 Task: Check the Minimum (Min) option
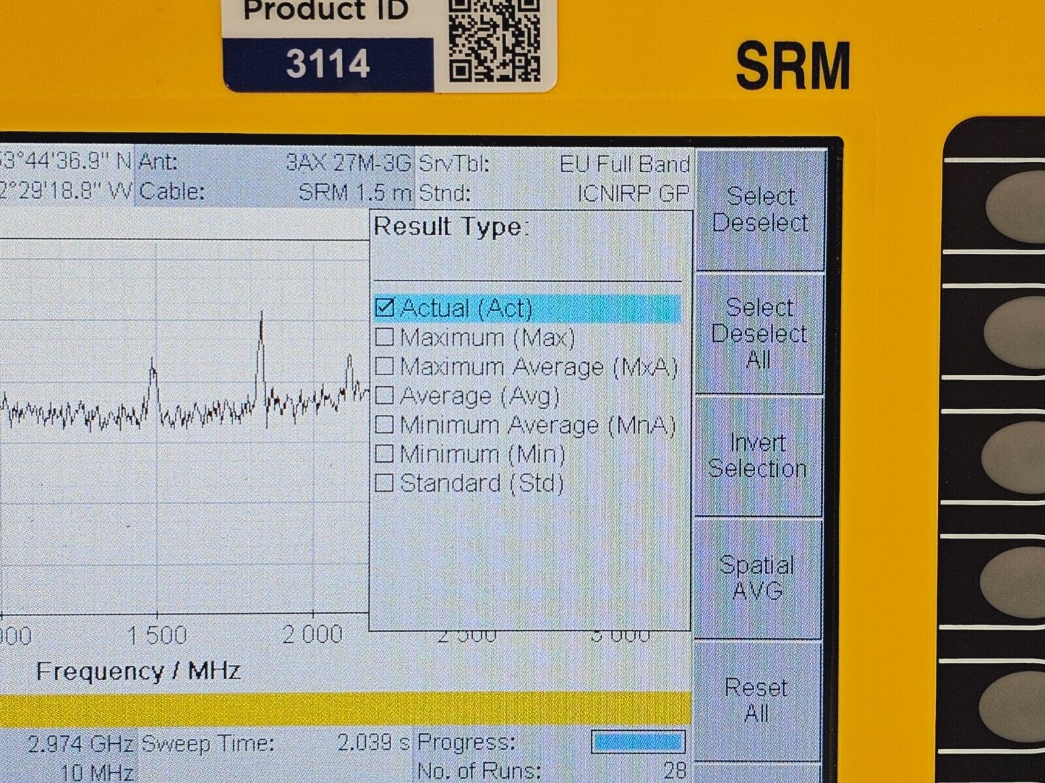click(x=385, y=453)
